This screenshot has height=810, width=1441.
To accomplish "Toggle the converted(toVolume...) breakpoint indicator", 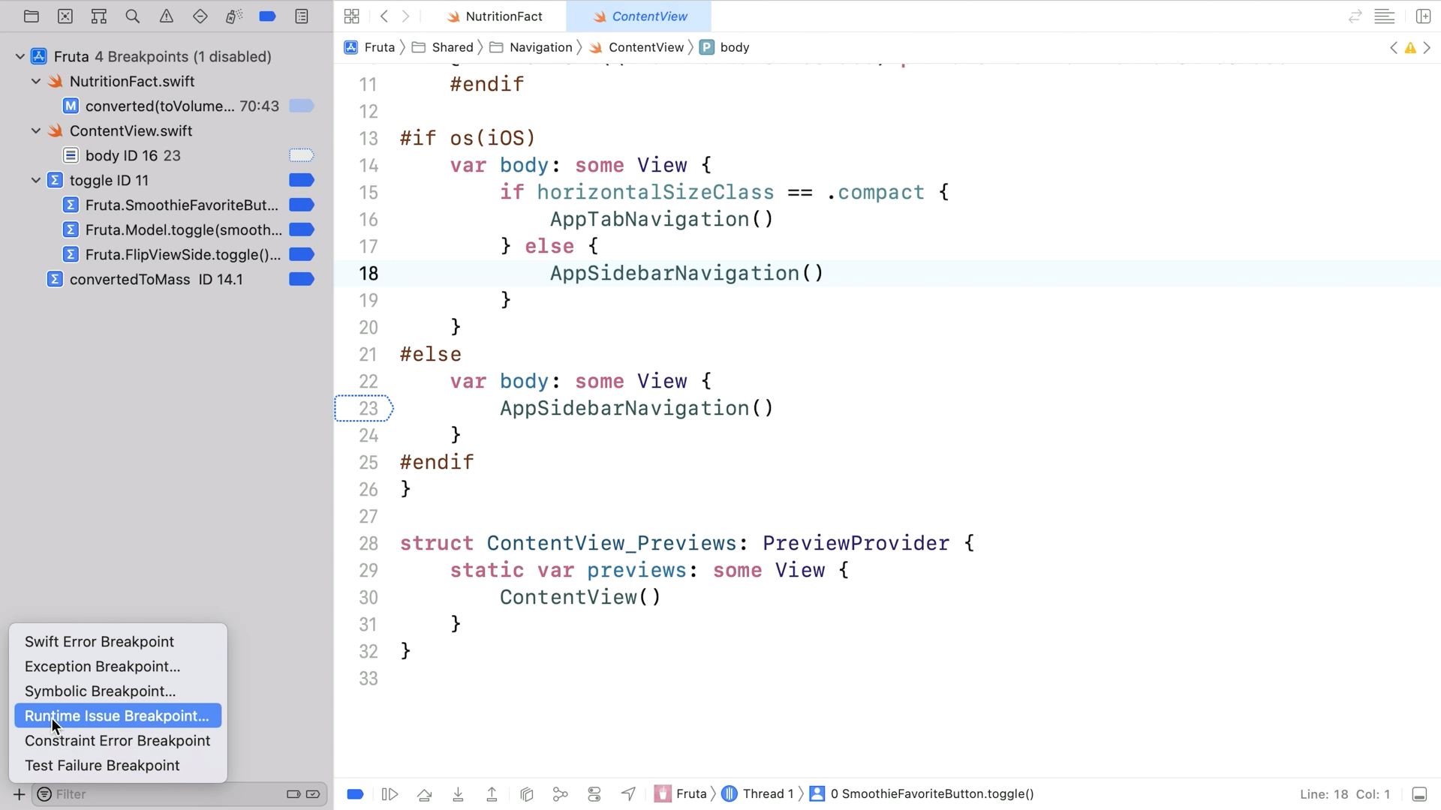I will (302, 106).
